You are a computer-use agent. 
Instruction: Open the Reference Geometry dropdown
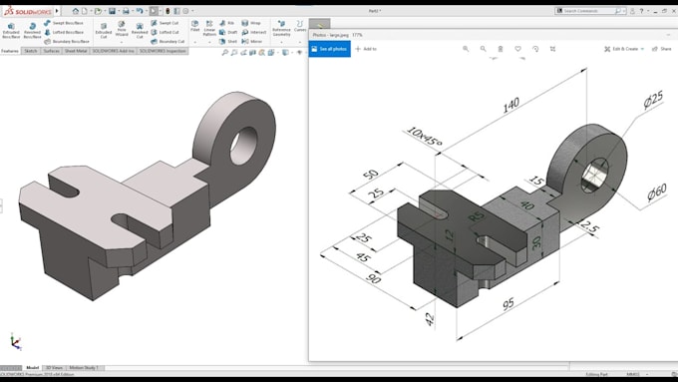[x=281, y=43]
